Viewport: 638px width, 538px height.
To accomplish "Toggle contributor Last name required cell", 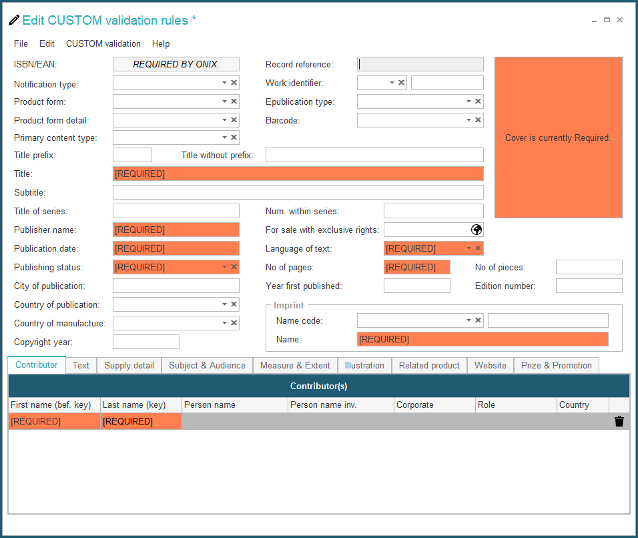I will pos(141,421).
